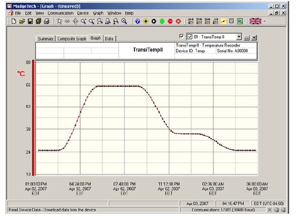Viewport: 297px width, 217px height.
Task: Click the New file icon
Action: coord(13,21)
